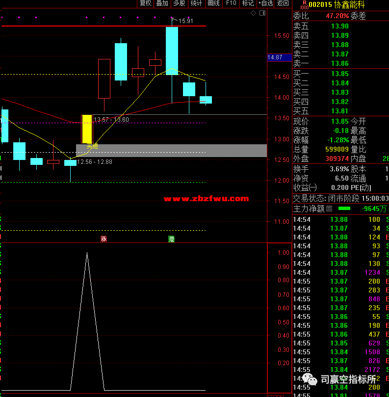Click the red 涨 marker icon
Screen dimensions: 389x397
104,239
